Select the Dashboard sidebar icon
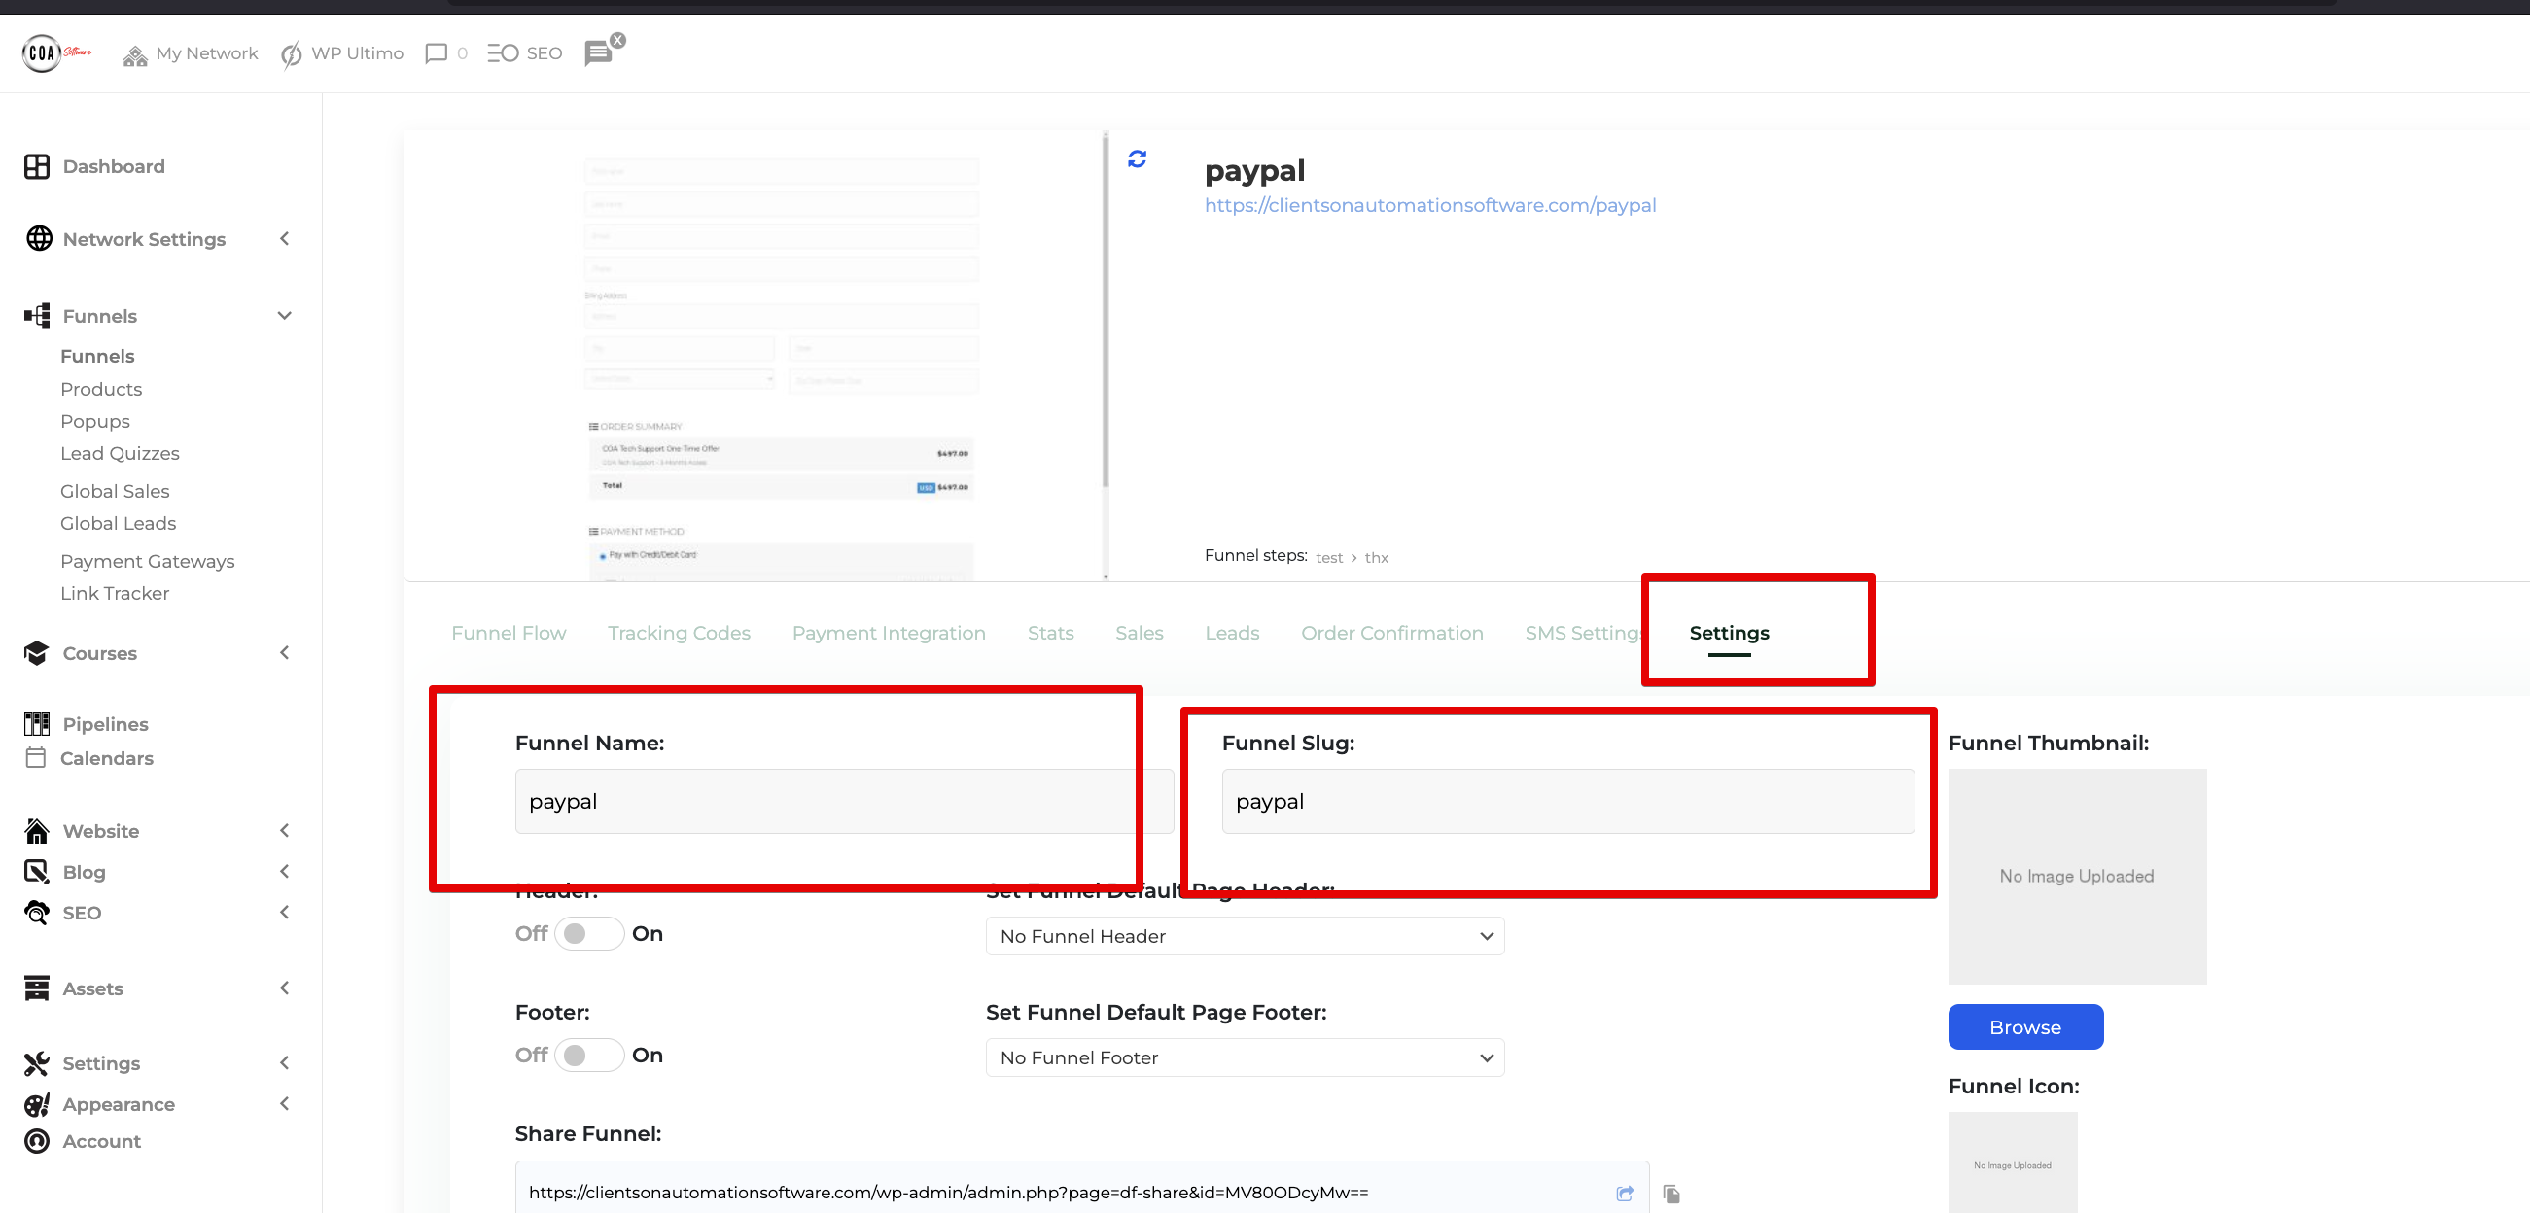Screen dimensions: 2530x1213 (x=36, y=166)
